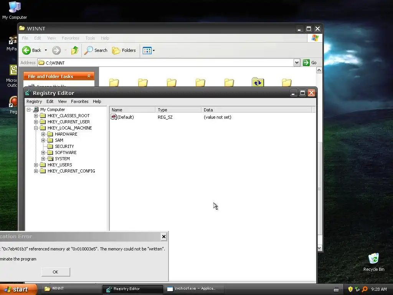393x295 pixels.
Task: Click '(value not set)' data cell
Action: click(218, 117)
